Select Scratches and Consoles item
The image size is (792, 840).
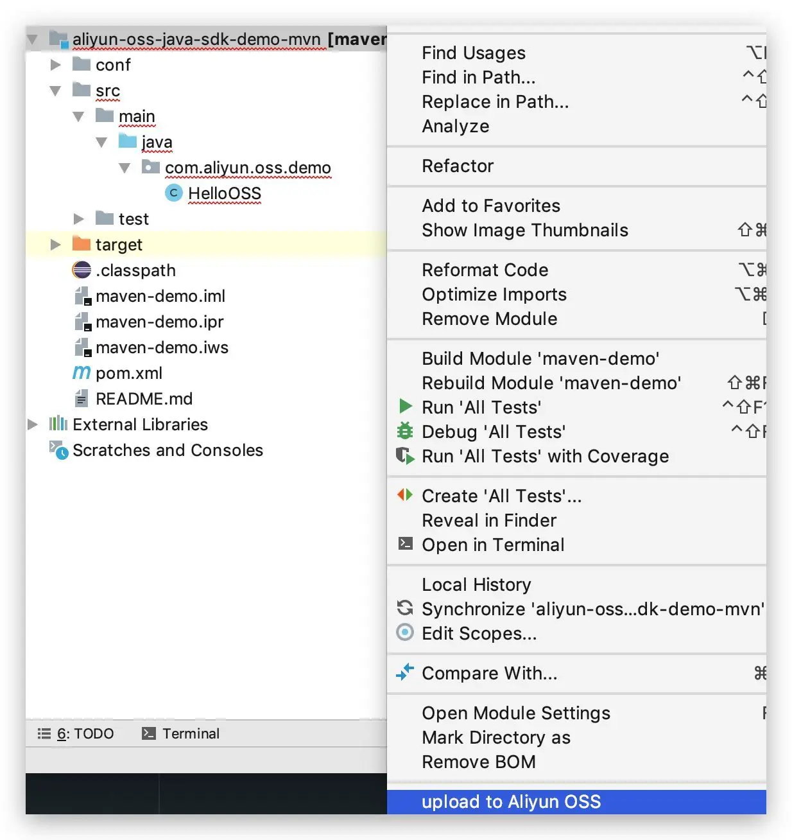(x=168, y=450)
